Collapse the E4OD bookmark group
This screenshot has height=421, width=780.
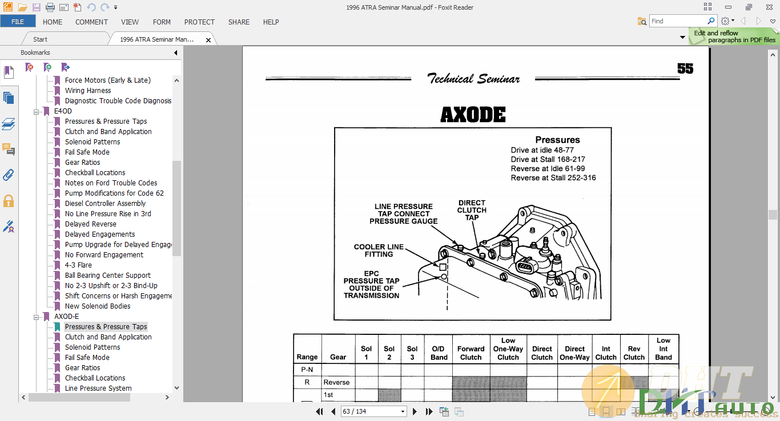pyautogui.click(x=37, y=111)
